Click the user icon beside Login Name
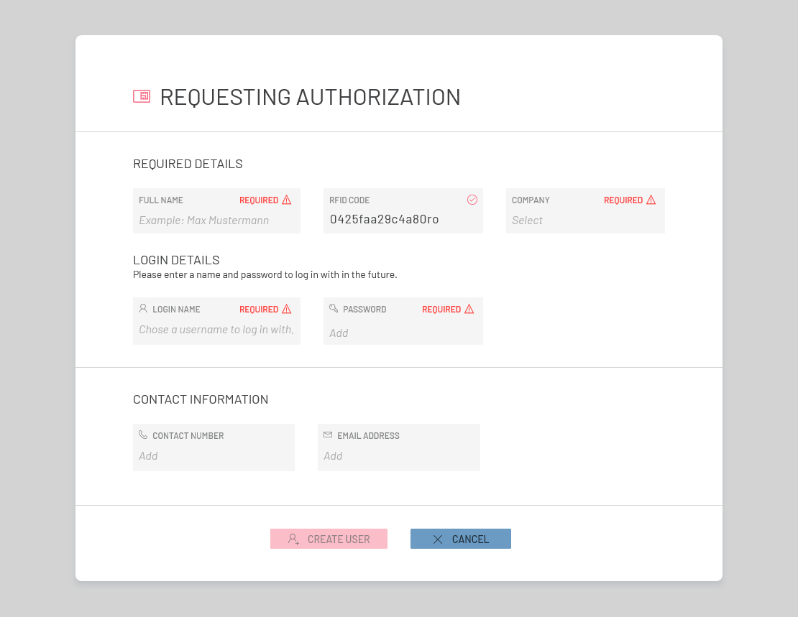 (143, 308)
